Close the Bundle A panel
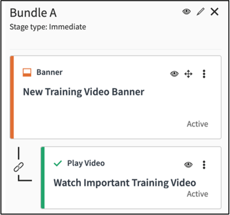230x215 pixels. [215, 12]
